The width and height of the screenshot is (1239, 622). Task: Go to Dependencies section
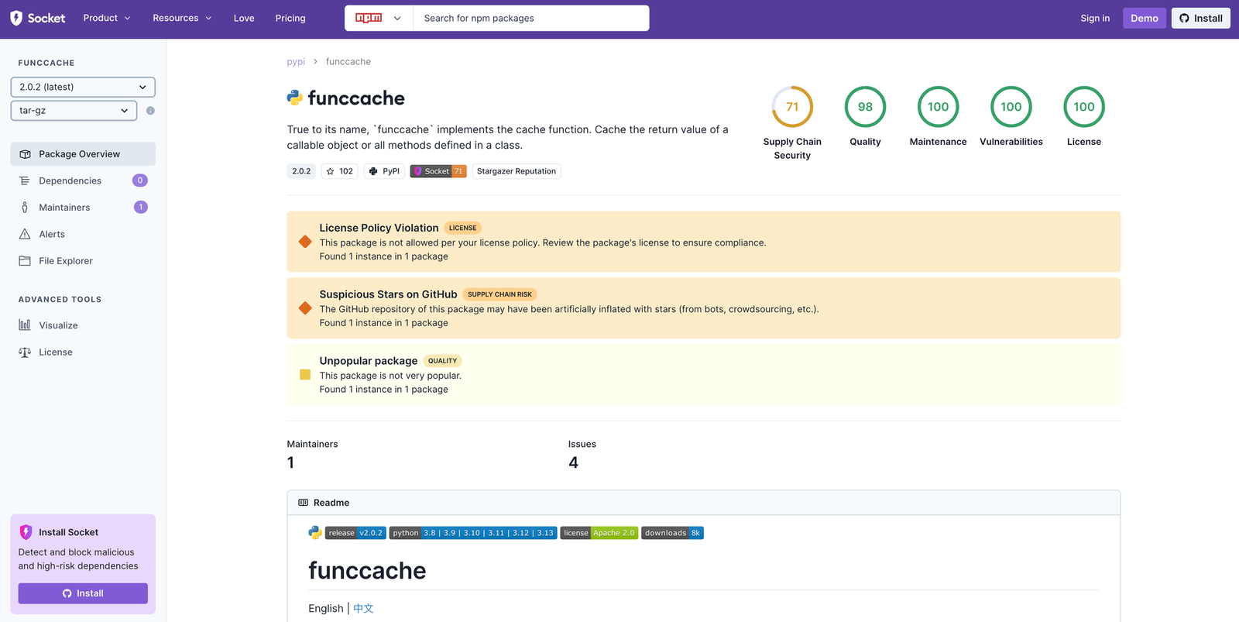coord(83,180)
